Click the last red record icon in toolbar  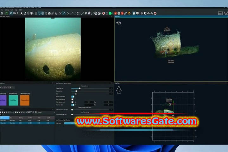tap(155, 13)
